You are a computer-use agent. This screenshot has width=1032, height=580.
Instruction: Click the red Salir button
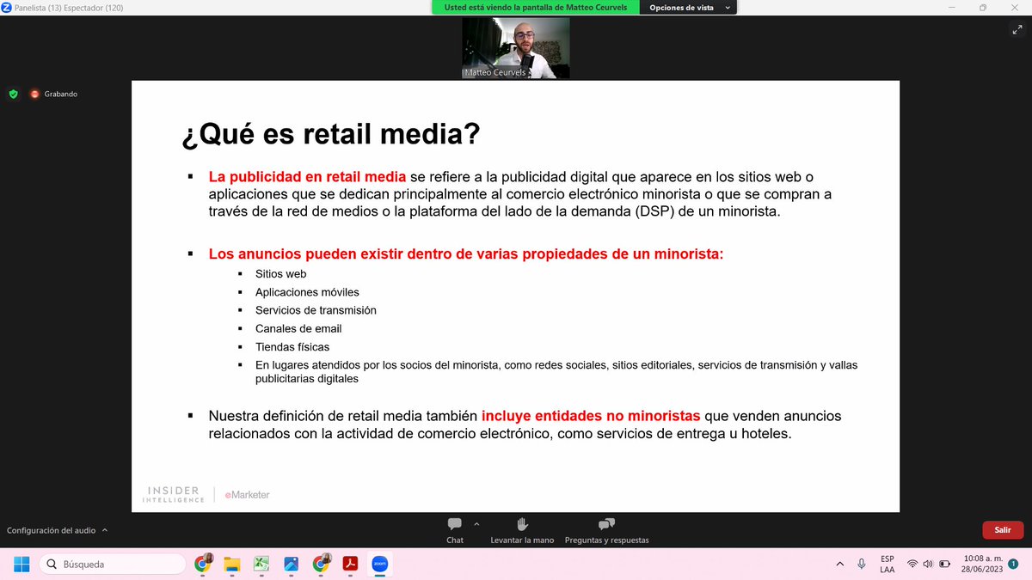pyautogui.click(x=1002, y=530)
